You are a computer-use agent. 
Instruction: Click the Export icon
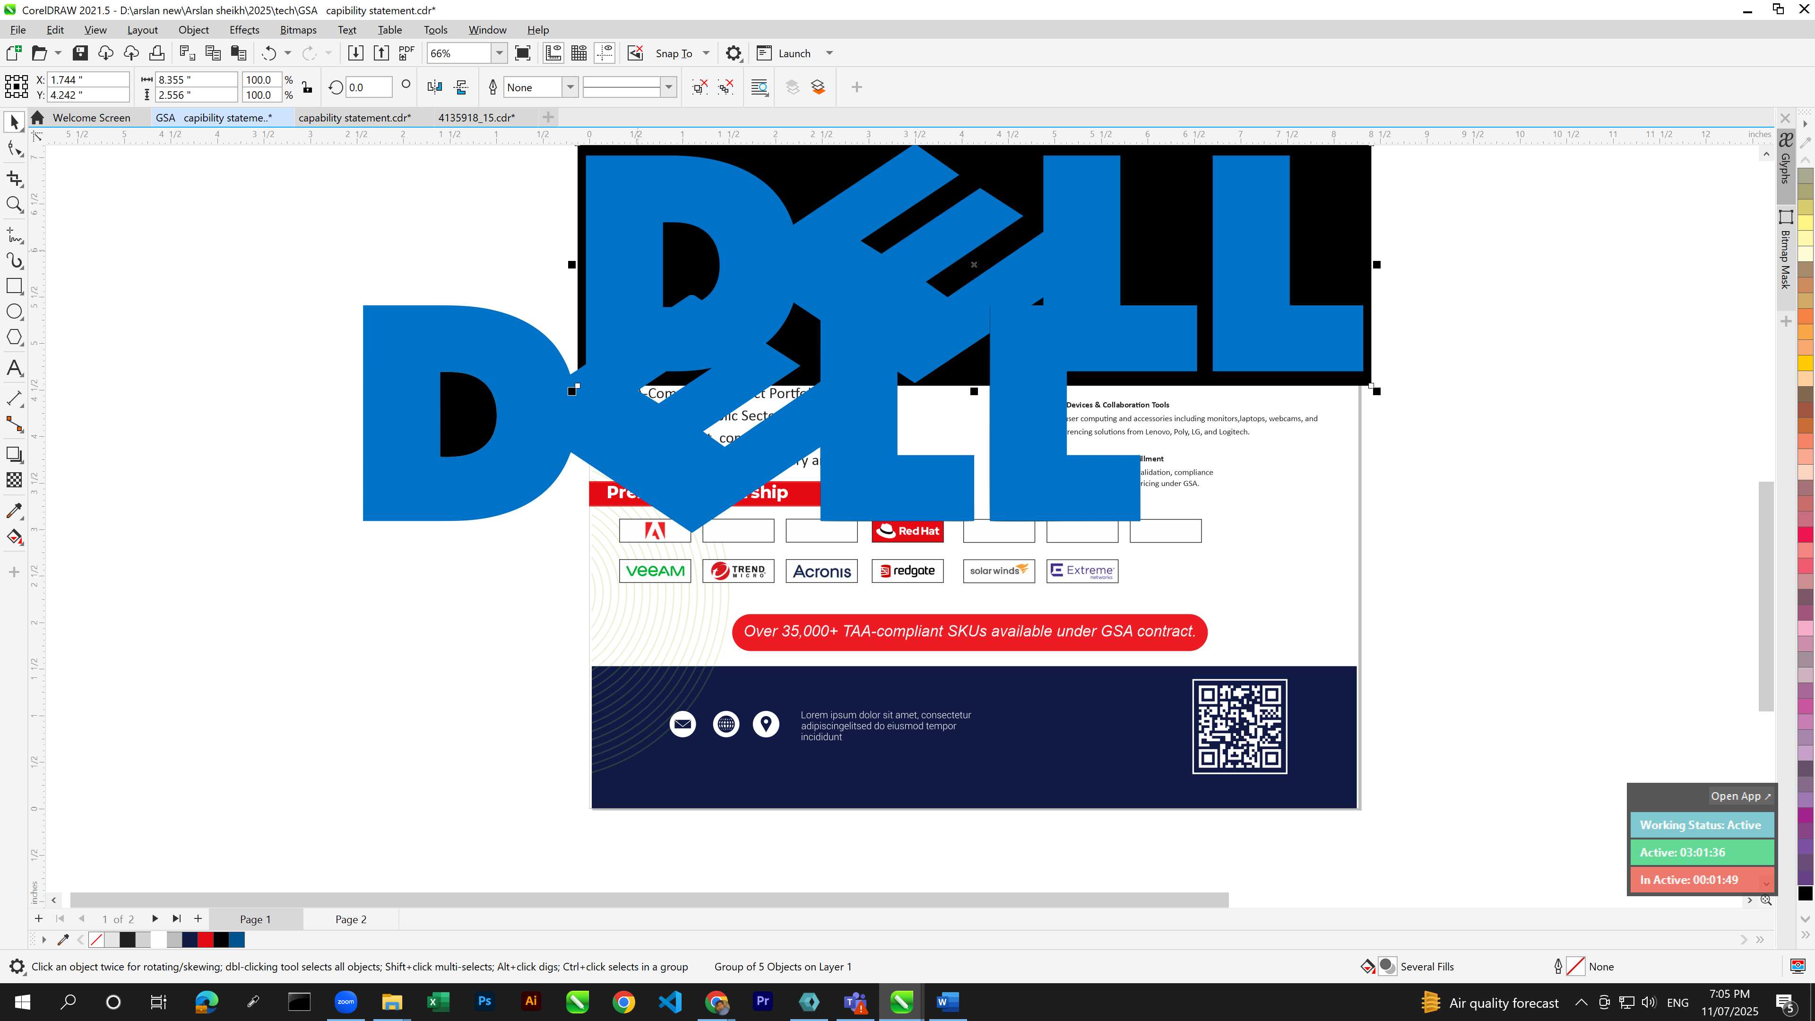point(381,53)
